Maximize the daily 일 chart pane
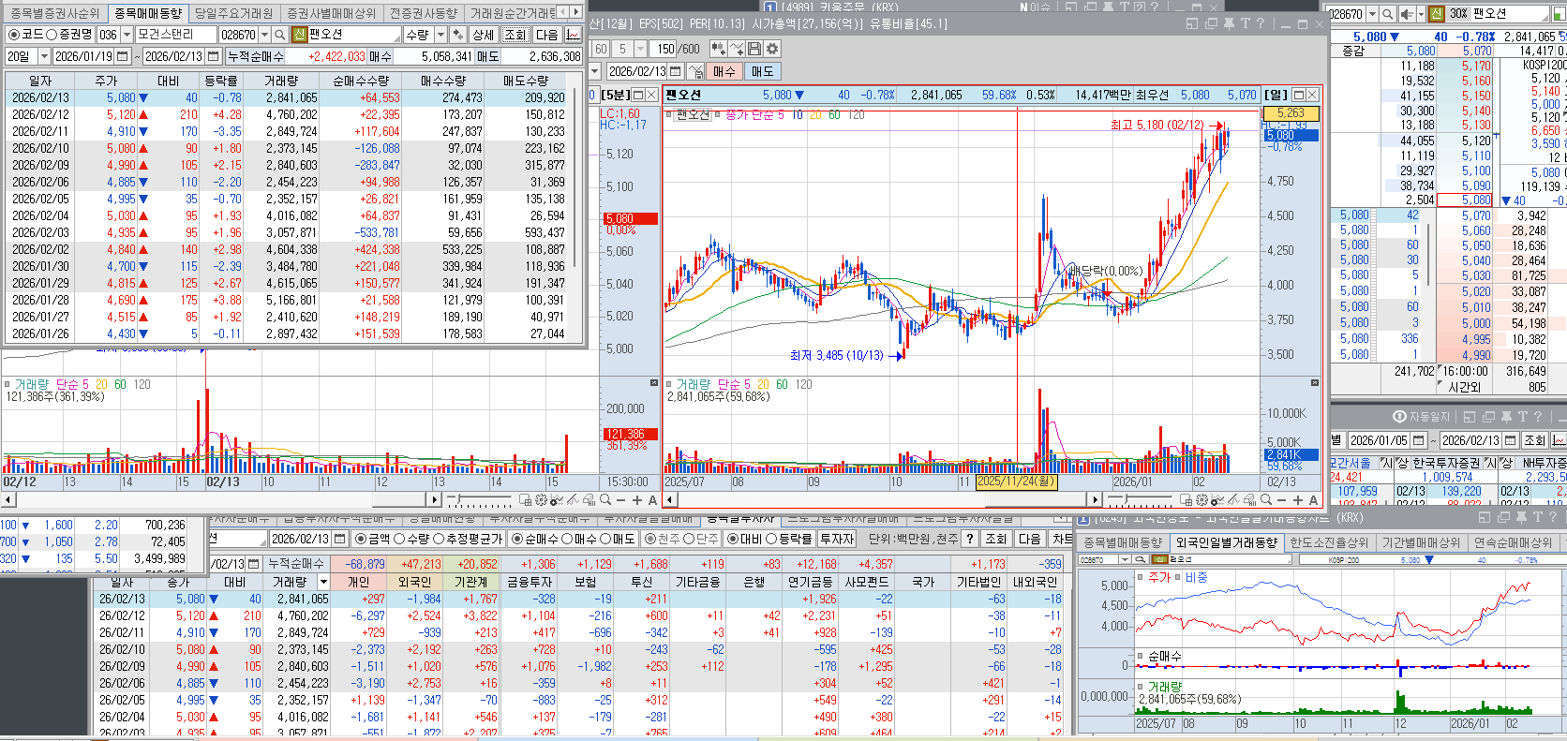This screenshot has height=741, width=1567. (1299, 95)
